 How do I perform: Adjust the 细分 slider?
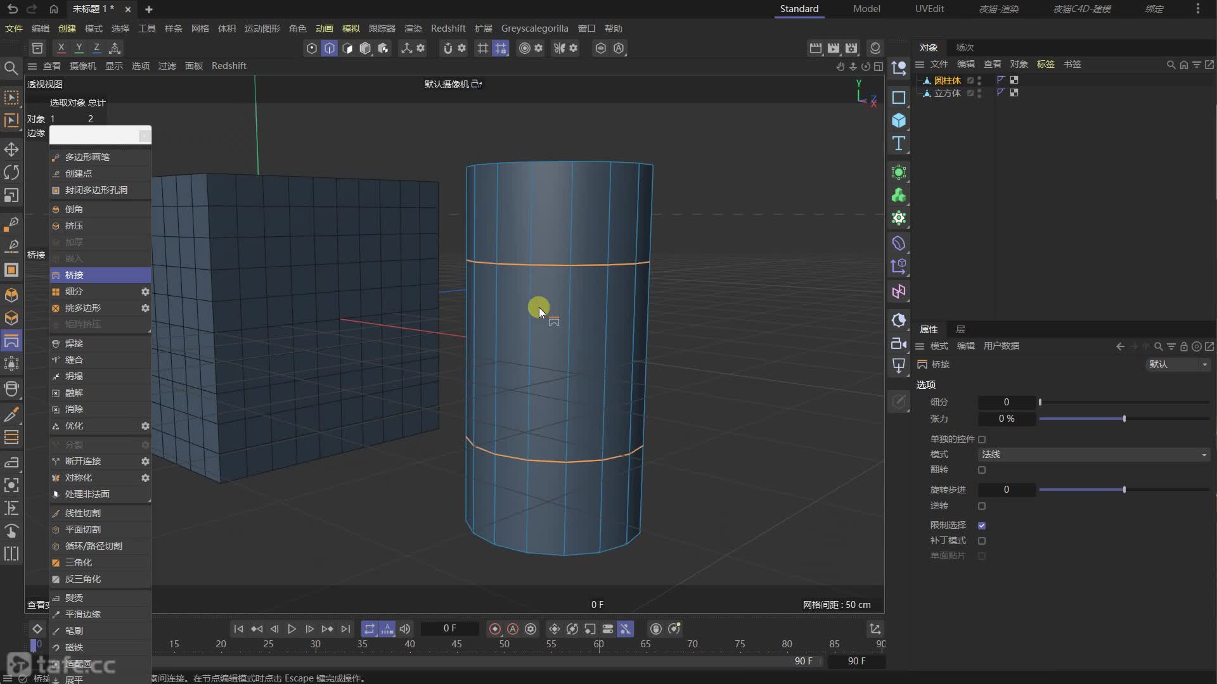tap(1124, 402)
